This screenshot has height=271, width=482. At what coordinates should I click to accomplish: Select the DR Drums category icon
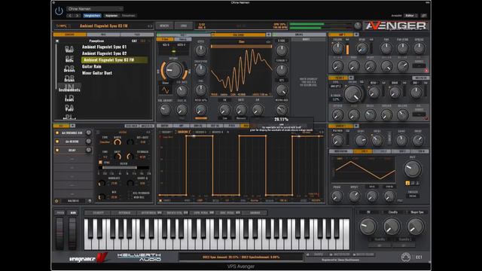coord(69,78)
